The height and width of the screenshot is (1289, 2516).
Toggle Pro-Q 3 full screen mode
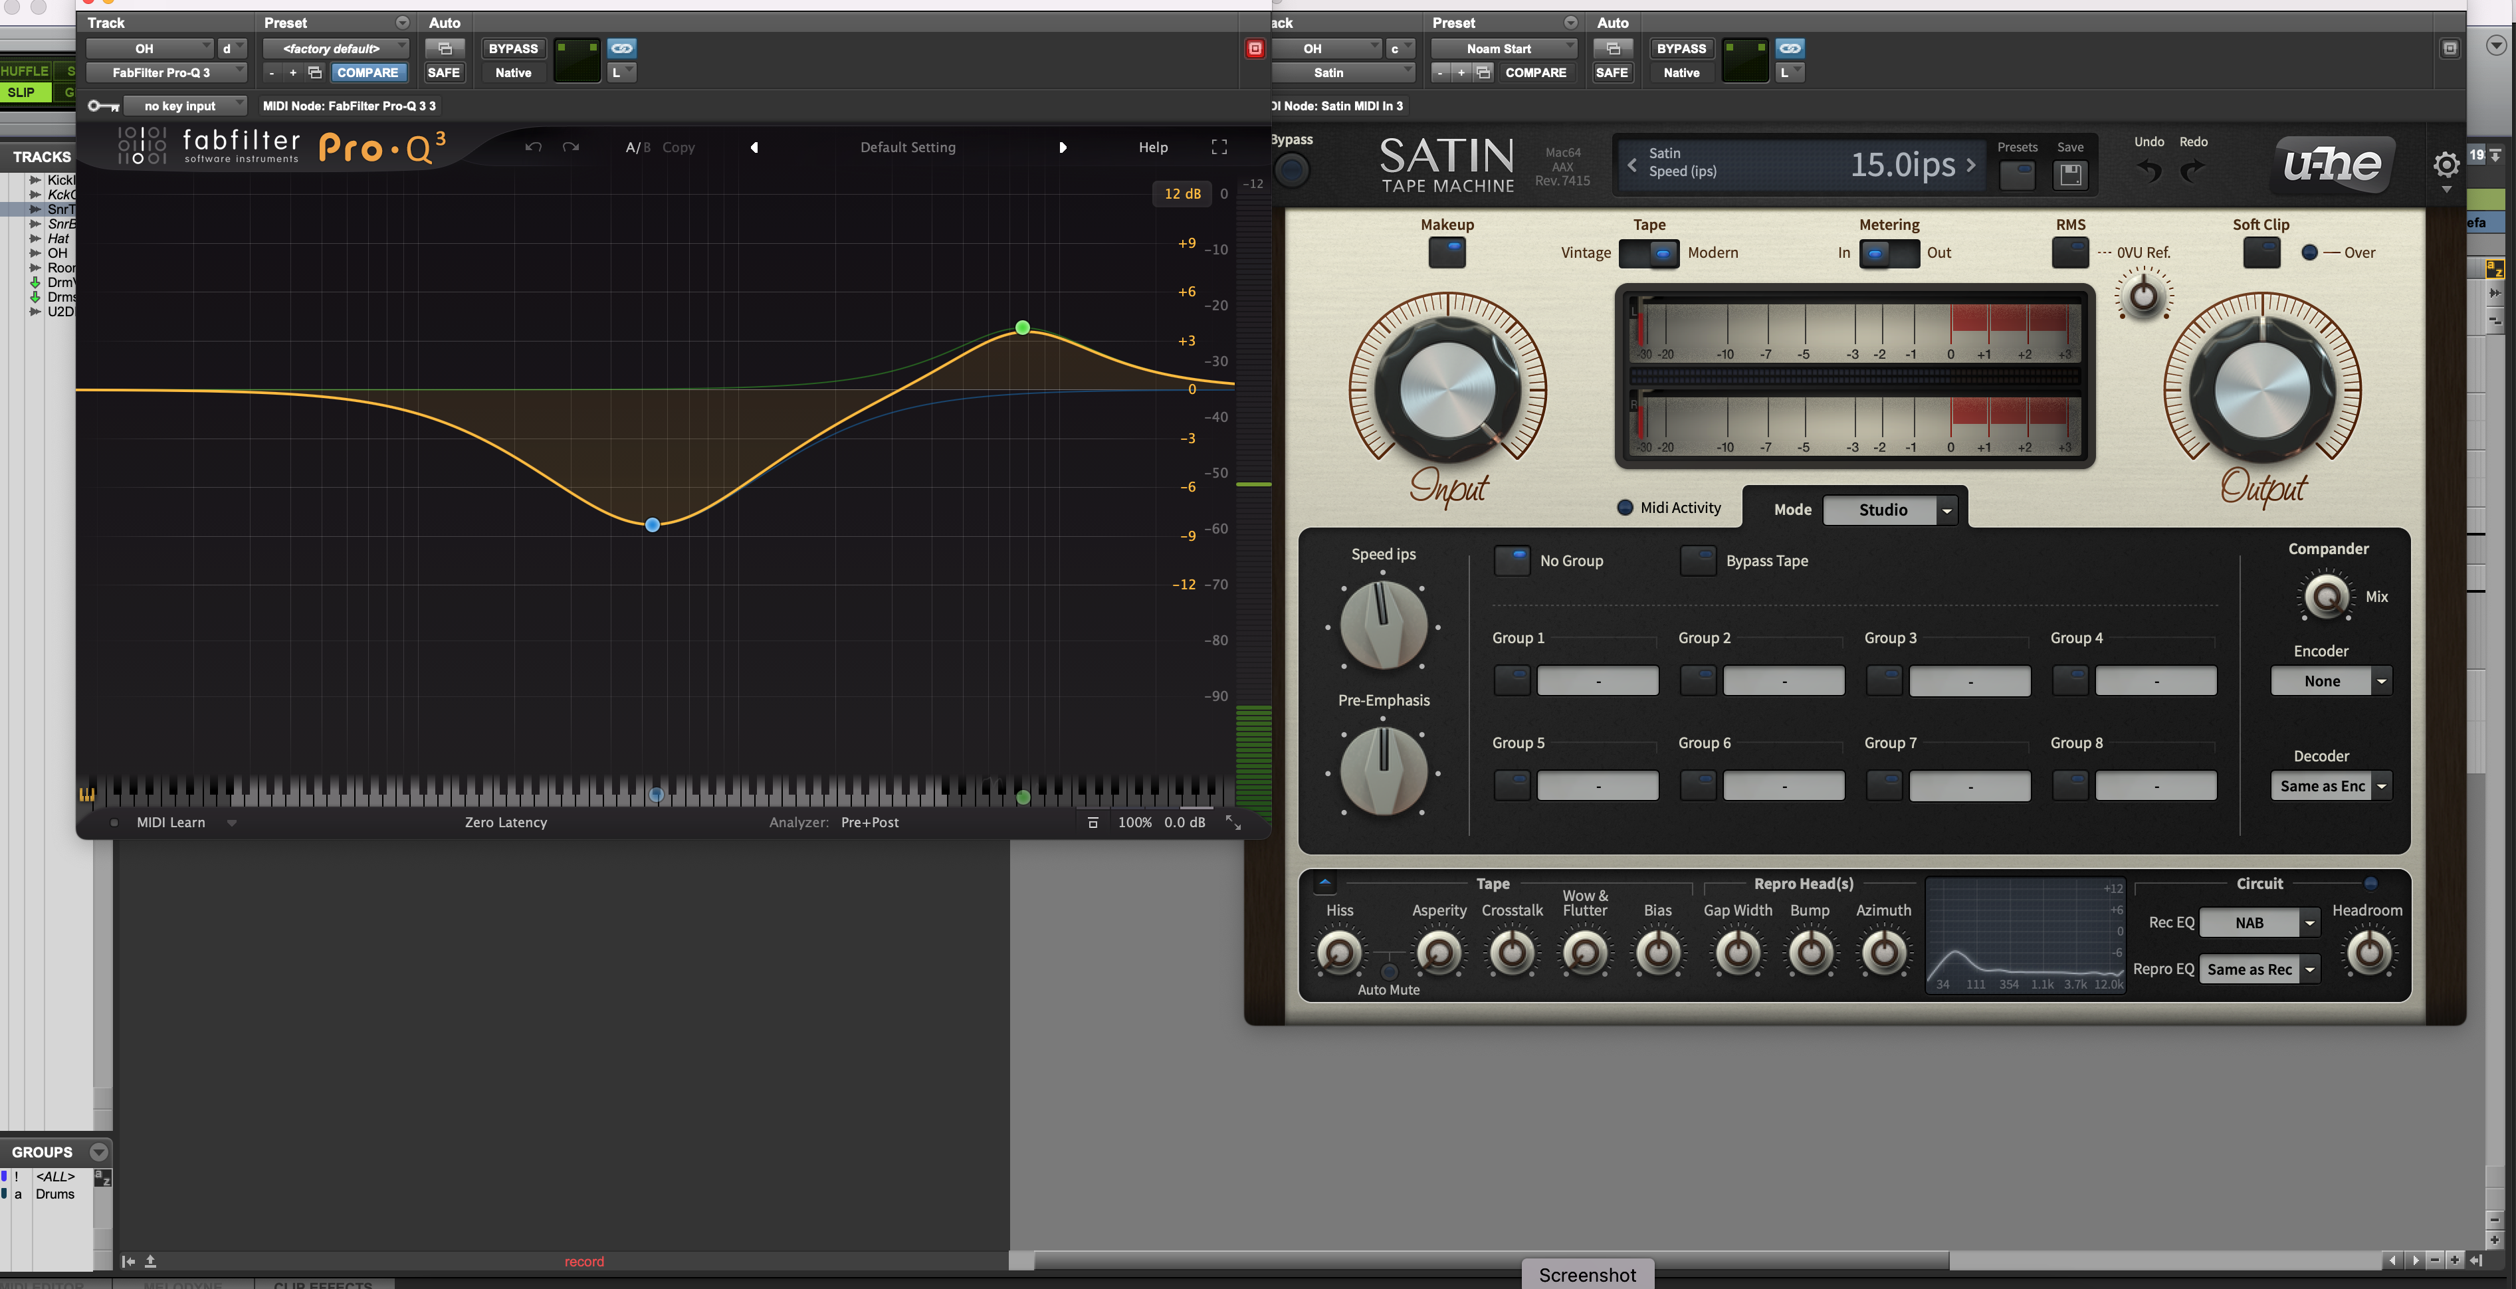tap(1219, 148)
